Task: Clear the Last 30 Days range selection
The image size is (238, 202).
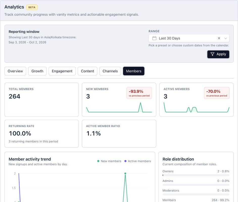Action: [x=219, y=38]
